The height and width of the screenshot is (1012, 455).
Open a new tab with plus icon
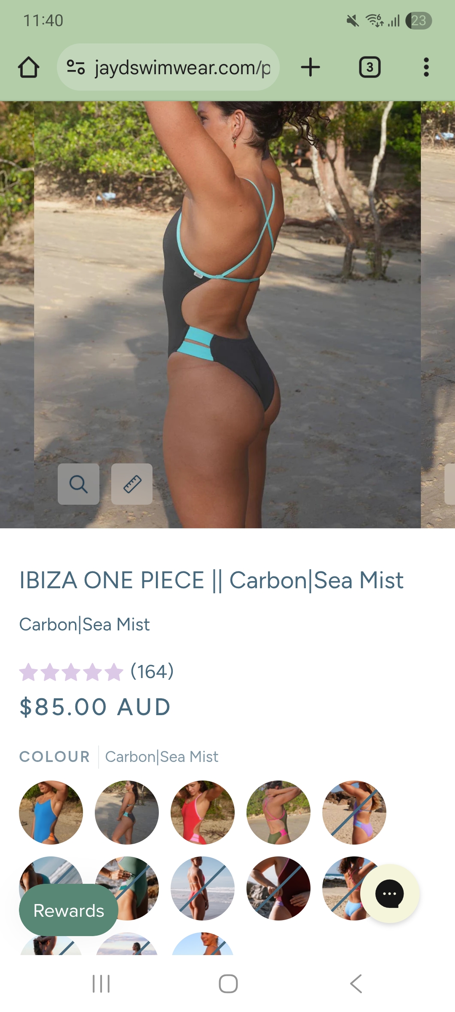pyautogui.click(x=310, y=67)
